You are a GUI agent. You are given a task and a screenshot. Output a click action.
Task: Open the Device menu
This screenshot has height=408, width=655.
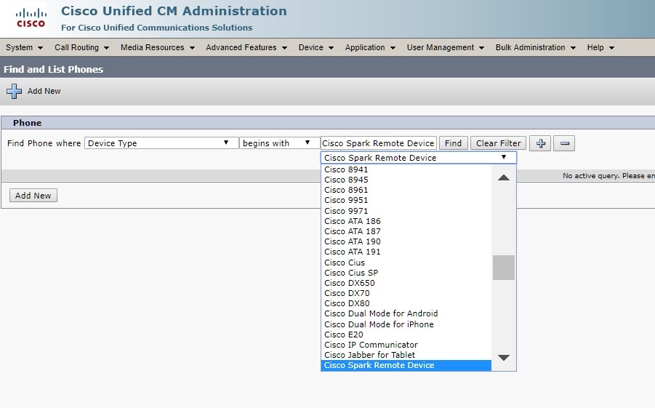[316, 48]
